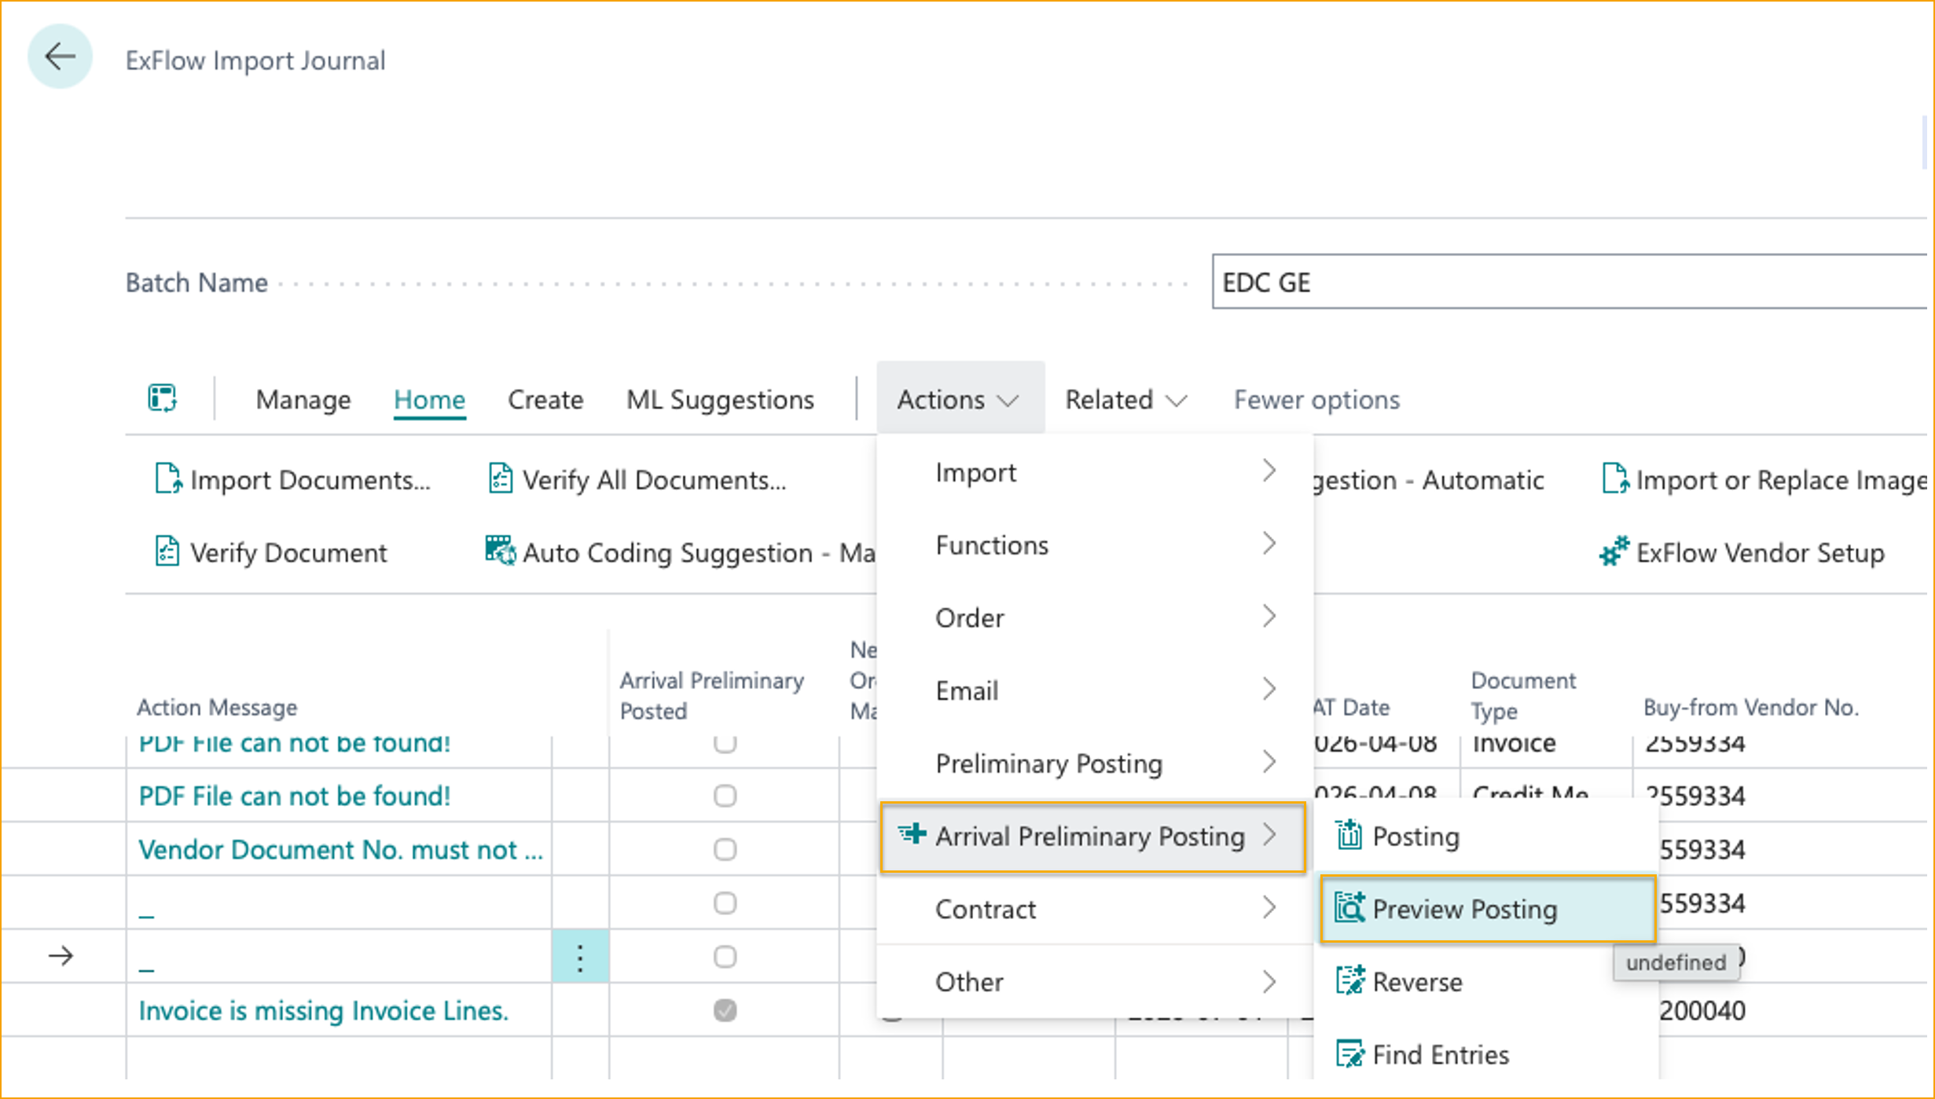Select Email in the Actions menu
Viewport: 1935px width, 1099px height.
[x=1096, y=691]
